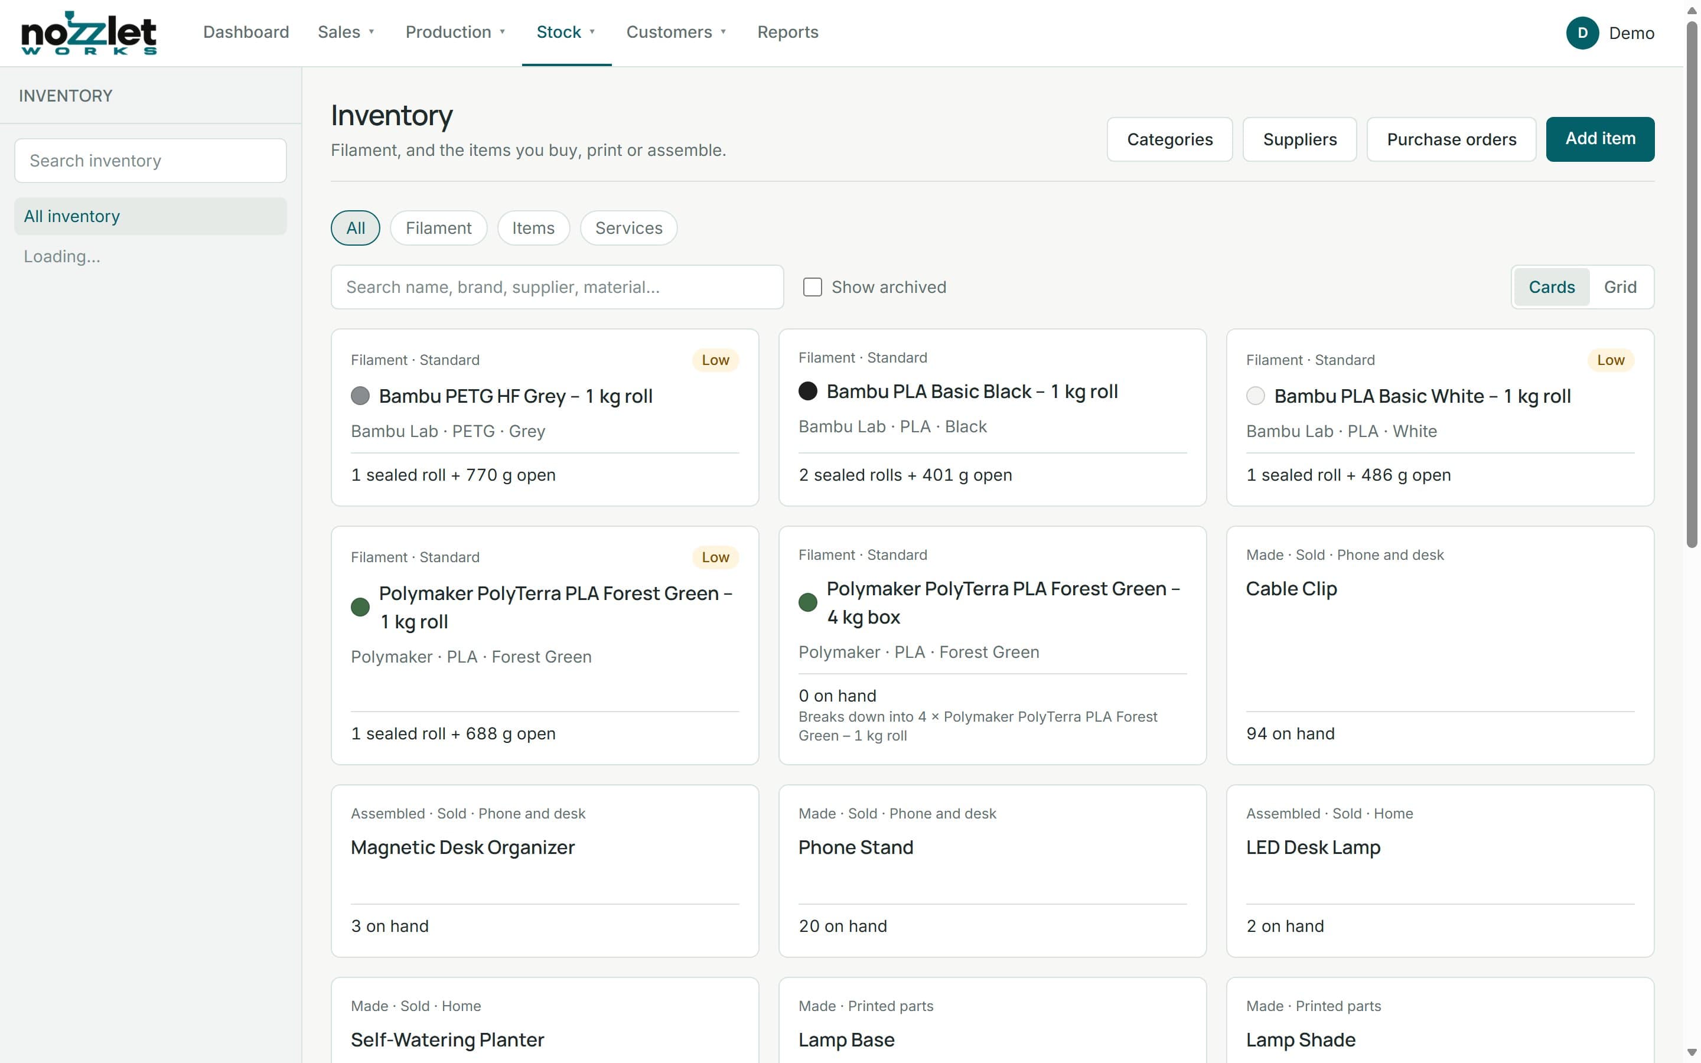Screen dimensions: 1701x1063
Task: Open Suppliers
Action: (1299, 139)
